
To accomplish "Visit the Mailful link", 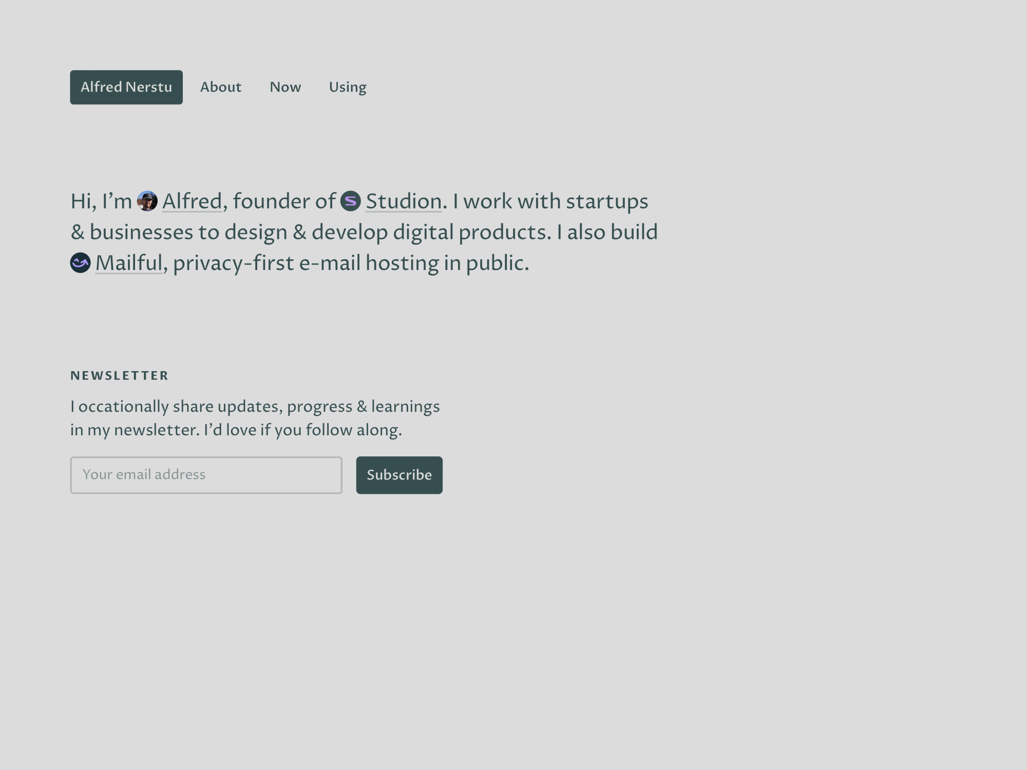I will pos(129,263).
